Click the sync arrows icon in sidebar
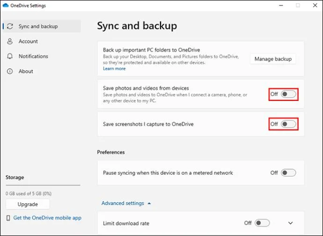 point(10,26)
